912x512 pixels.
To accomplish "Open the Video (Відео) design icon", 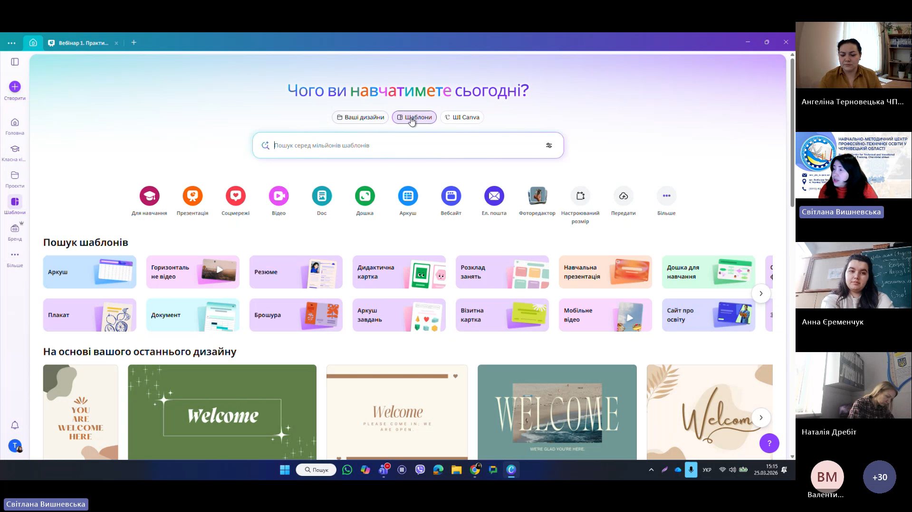I will point(278,196).
